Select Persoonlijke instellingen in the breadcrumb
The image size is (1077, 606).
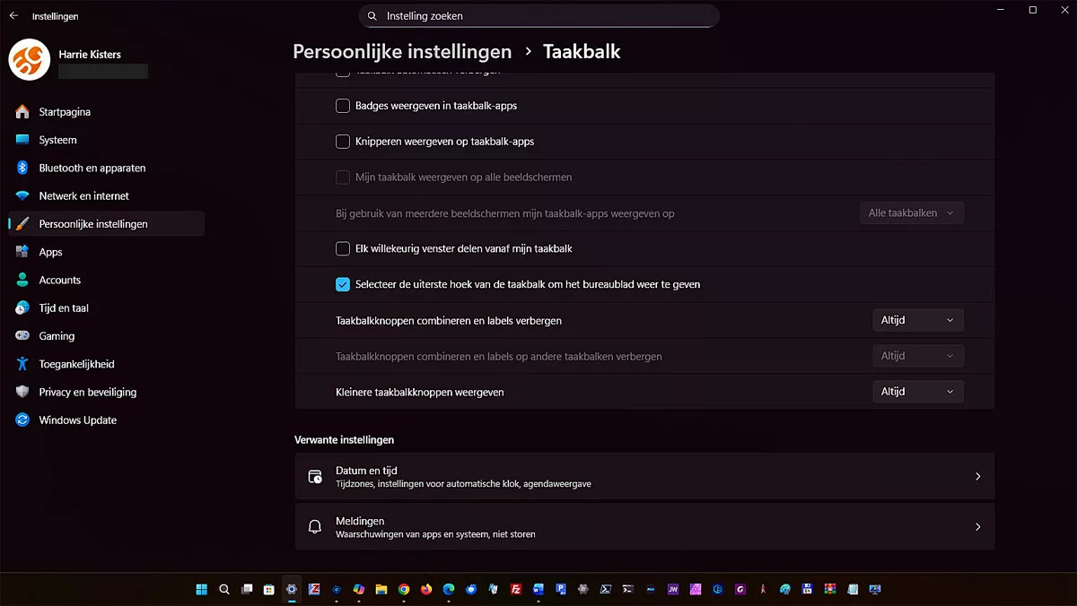click(x=402, y=51)
